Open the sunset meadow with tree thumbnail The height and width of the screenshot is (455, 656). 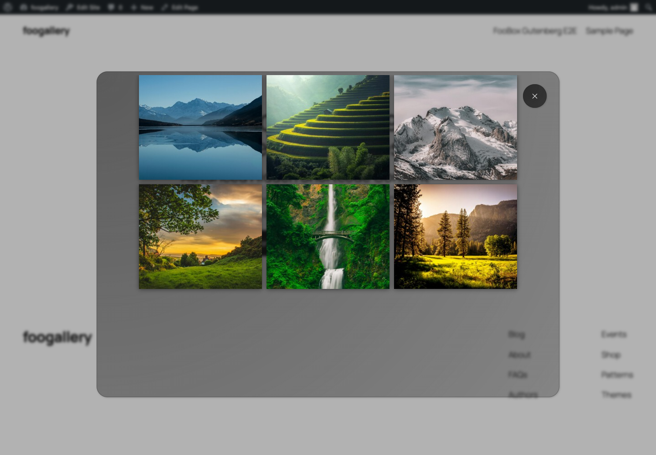coord(200,237)
